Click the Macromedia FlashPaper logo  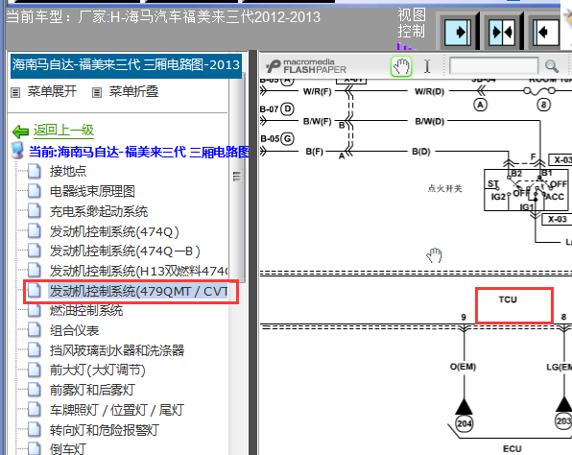coord(306,66)
